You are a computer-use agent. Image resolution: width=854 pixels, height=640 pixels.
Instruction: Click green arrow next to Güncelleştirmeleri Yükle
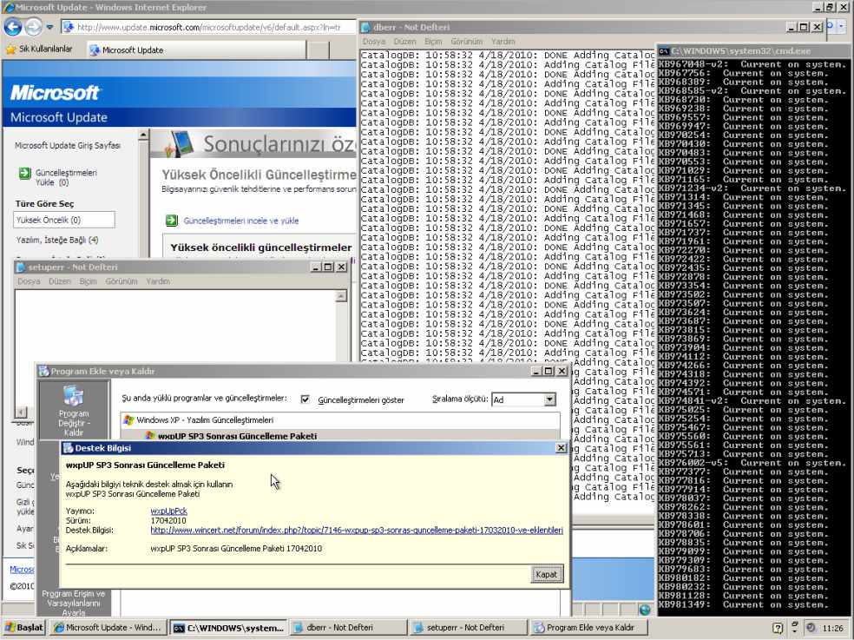pos(24,174)
